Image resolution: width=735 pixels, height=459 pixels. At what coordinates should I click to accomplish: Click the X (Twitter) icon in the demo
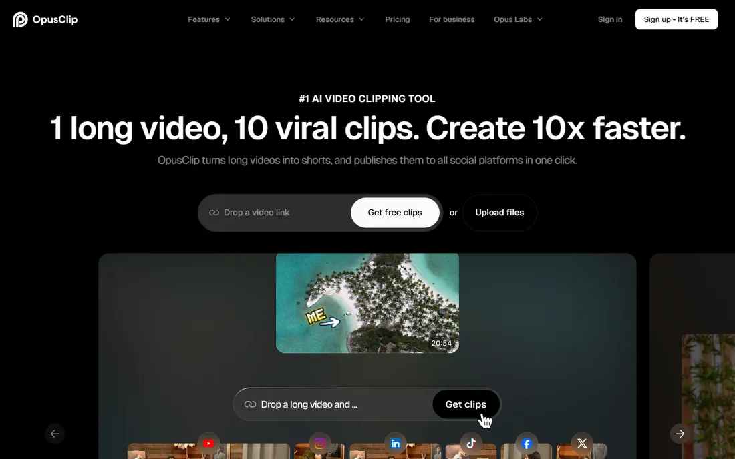[582, 443]
